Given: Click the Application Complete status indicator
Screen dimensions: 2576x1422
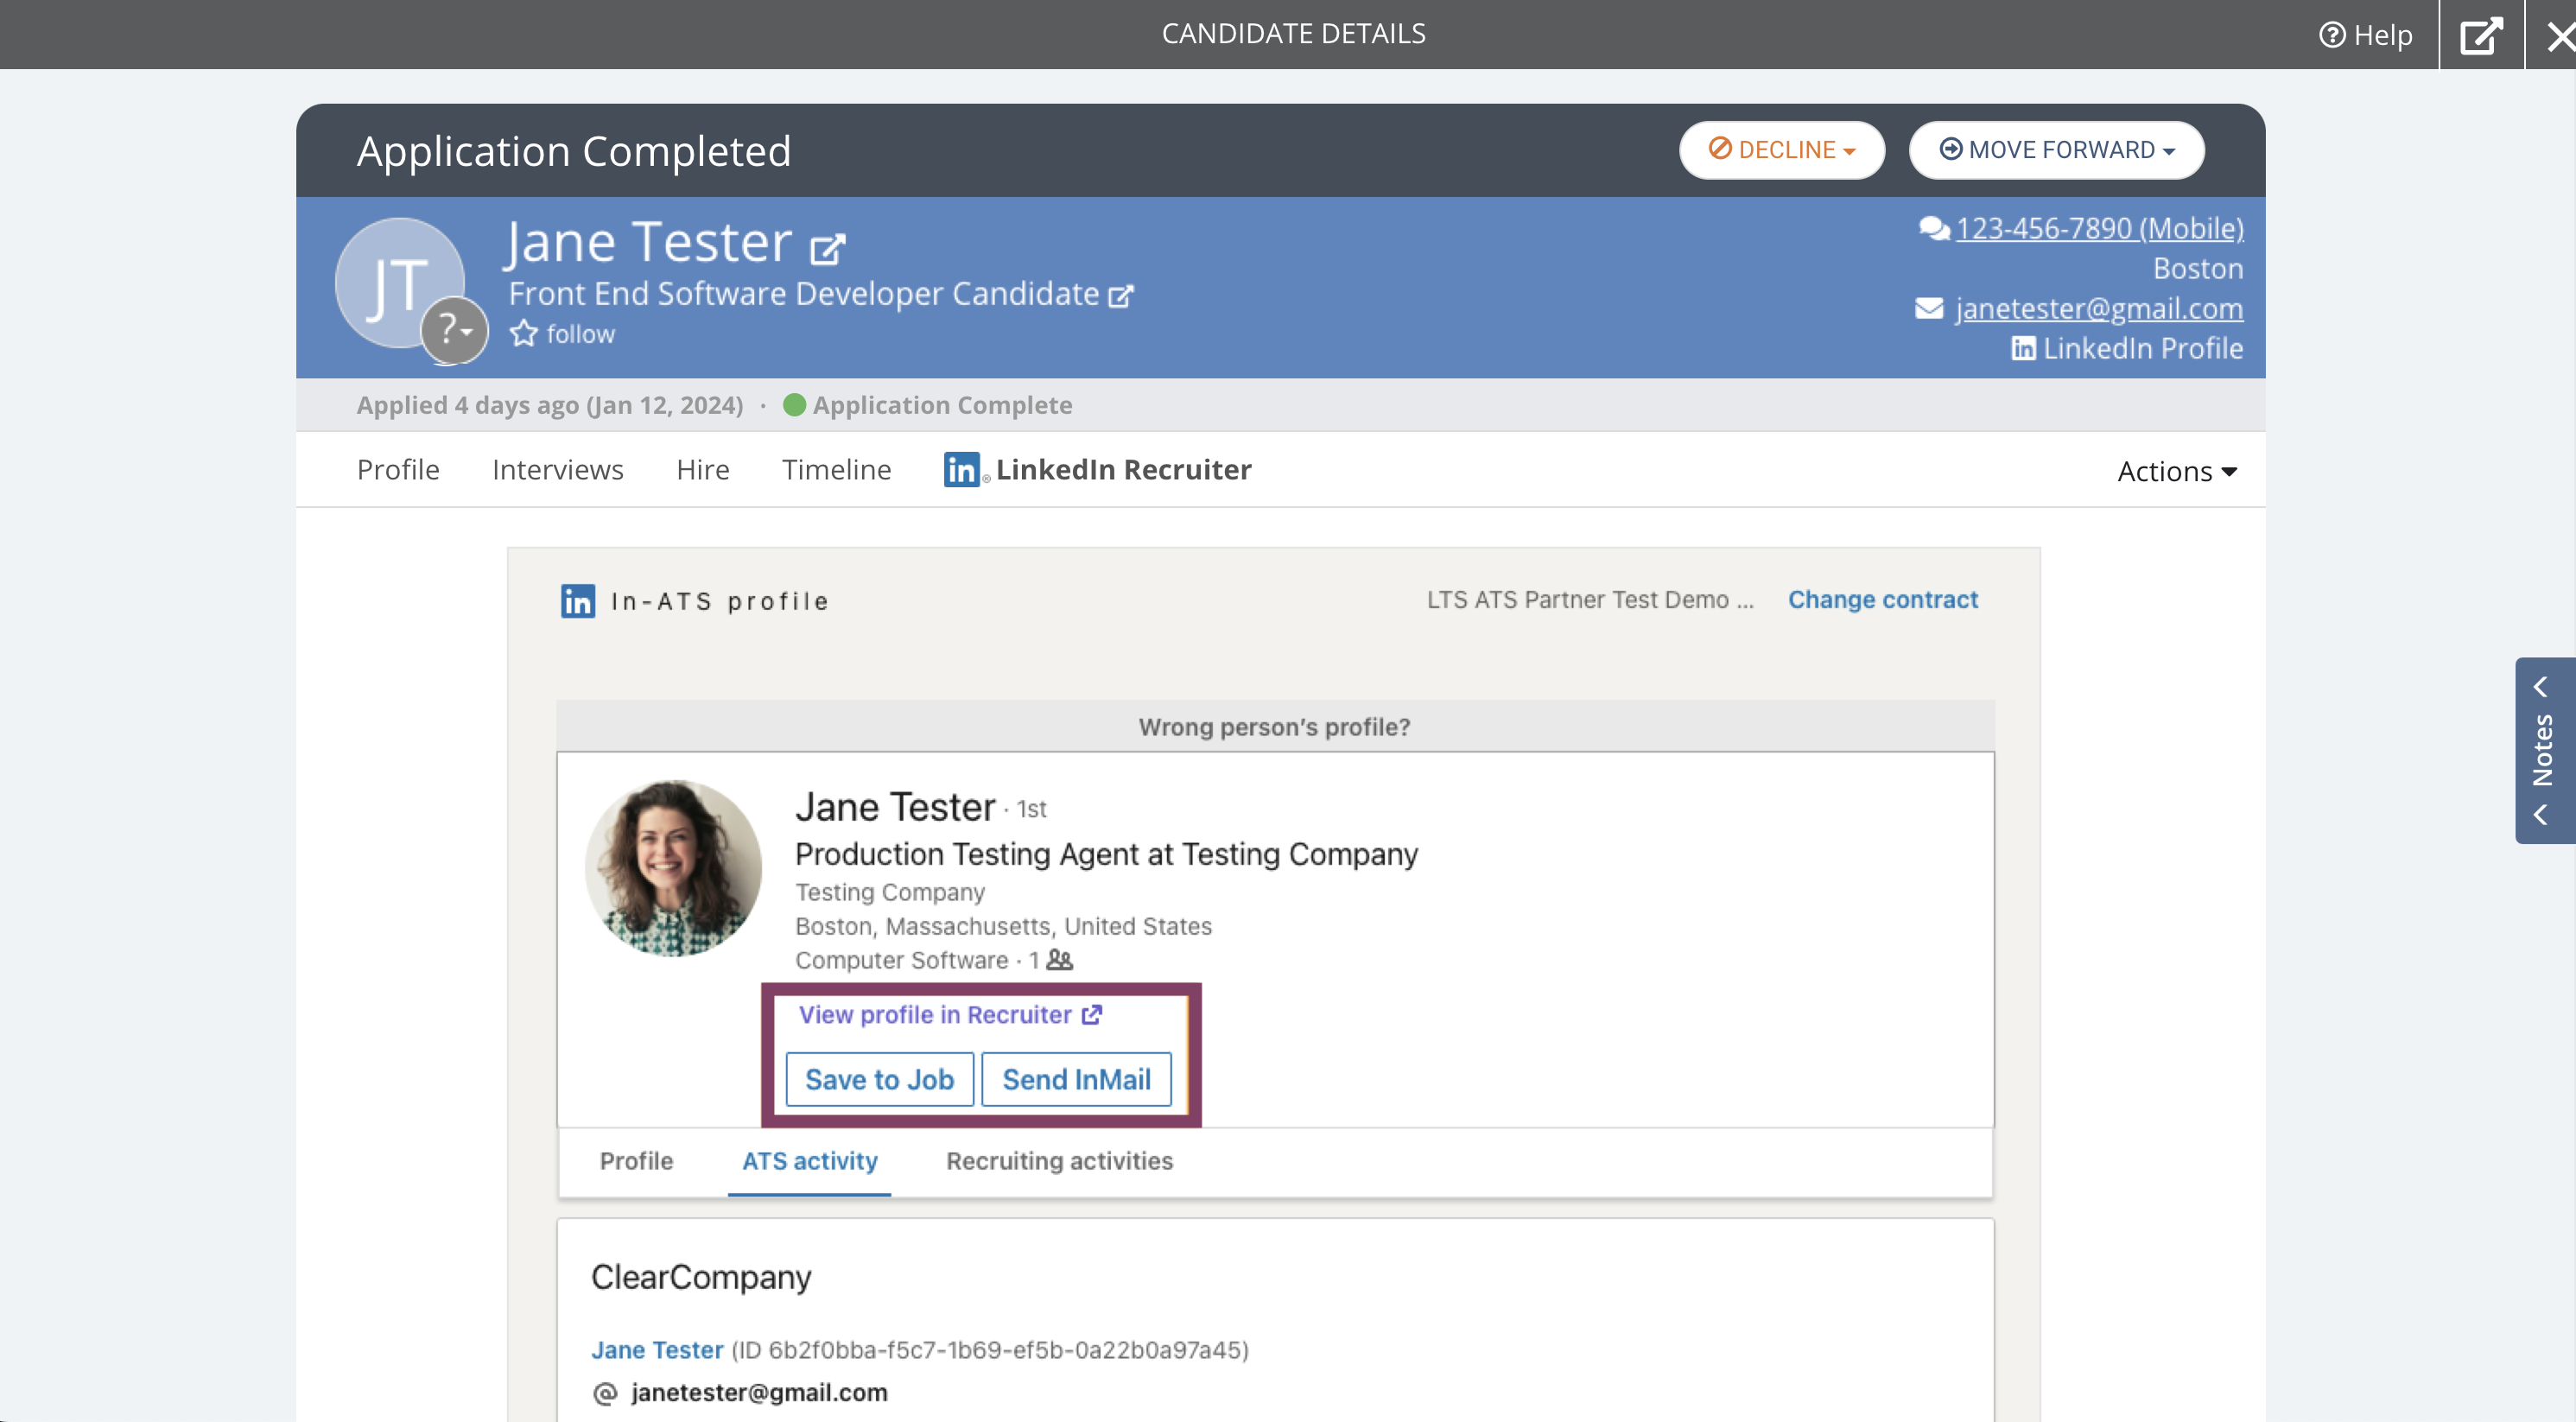Looking at the screenshot, I should (x=928, y=405).
